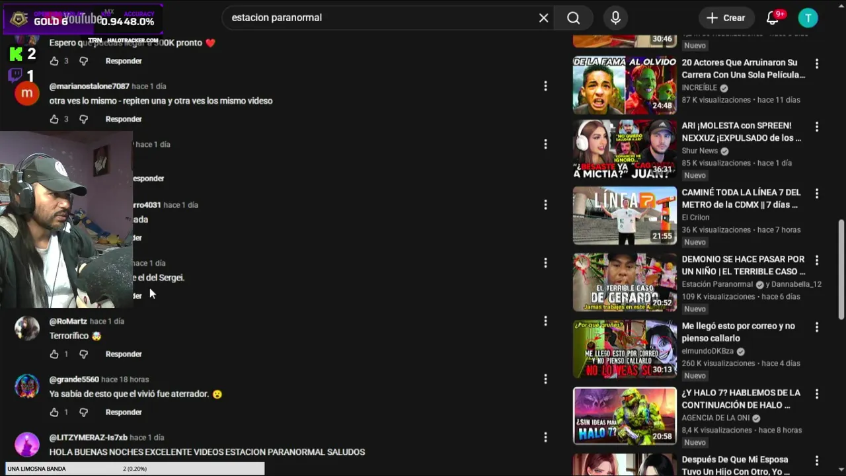Open the notifications bell
This screenshot has height=476, width=846.
tap(773, 18)
